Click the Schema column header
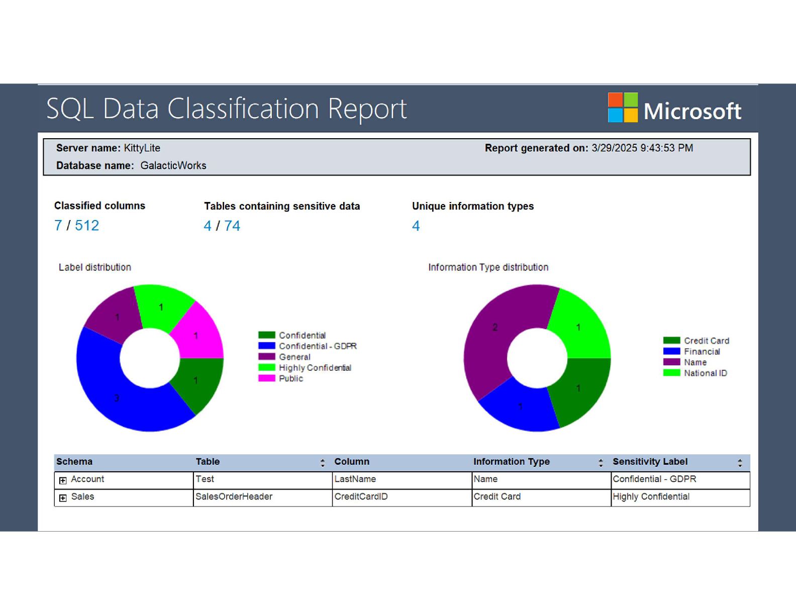 tap(74, 462)
